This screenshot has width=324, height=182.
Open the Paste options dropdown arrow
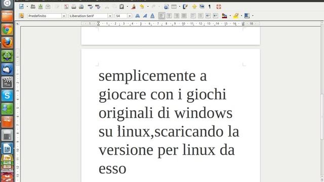coord(127,7)
